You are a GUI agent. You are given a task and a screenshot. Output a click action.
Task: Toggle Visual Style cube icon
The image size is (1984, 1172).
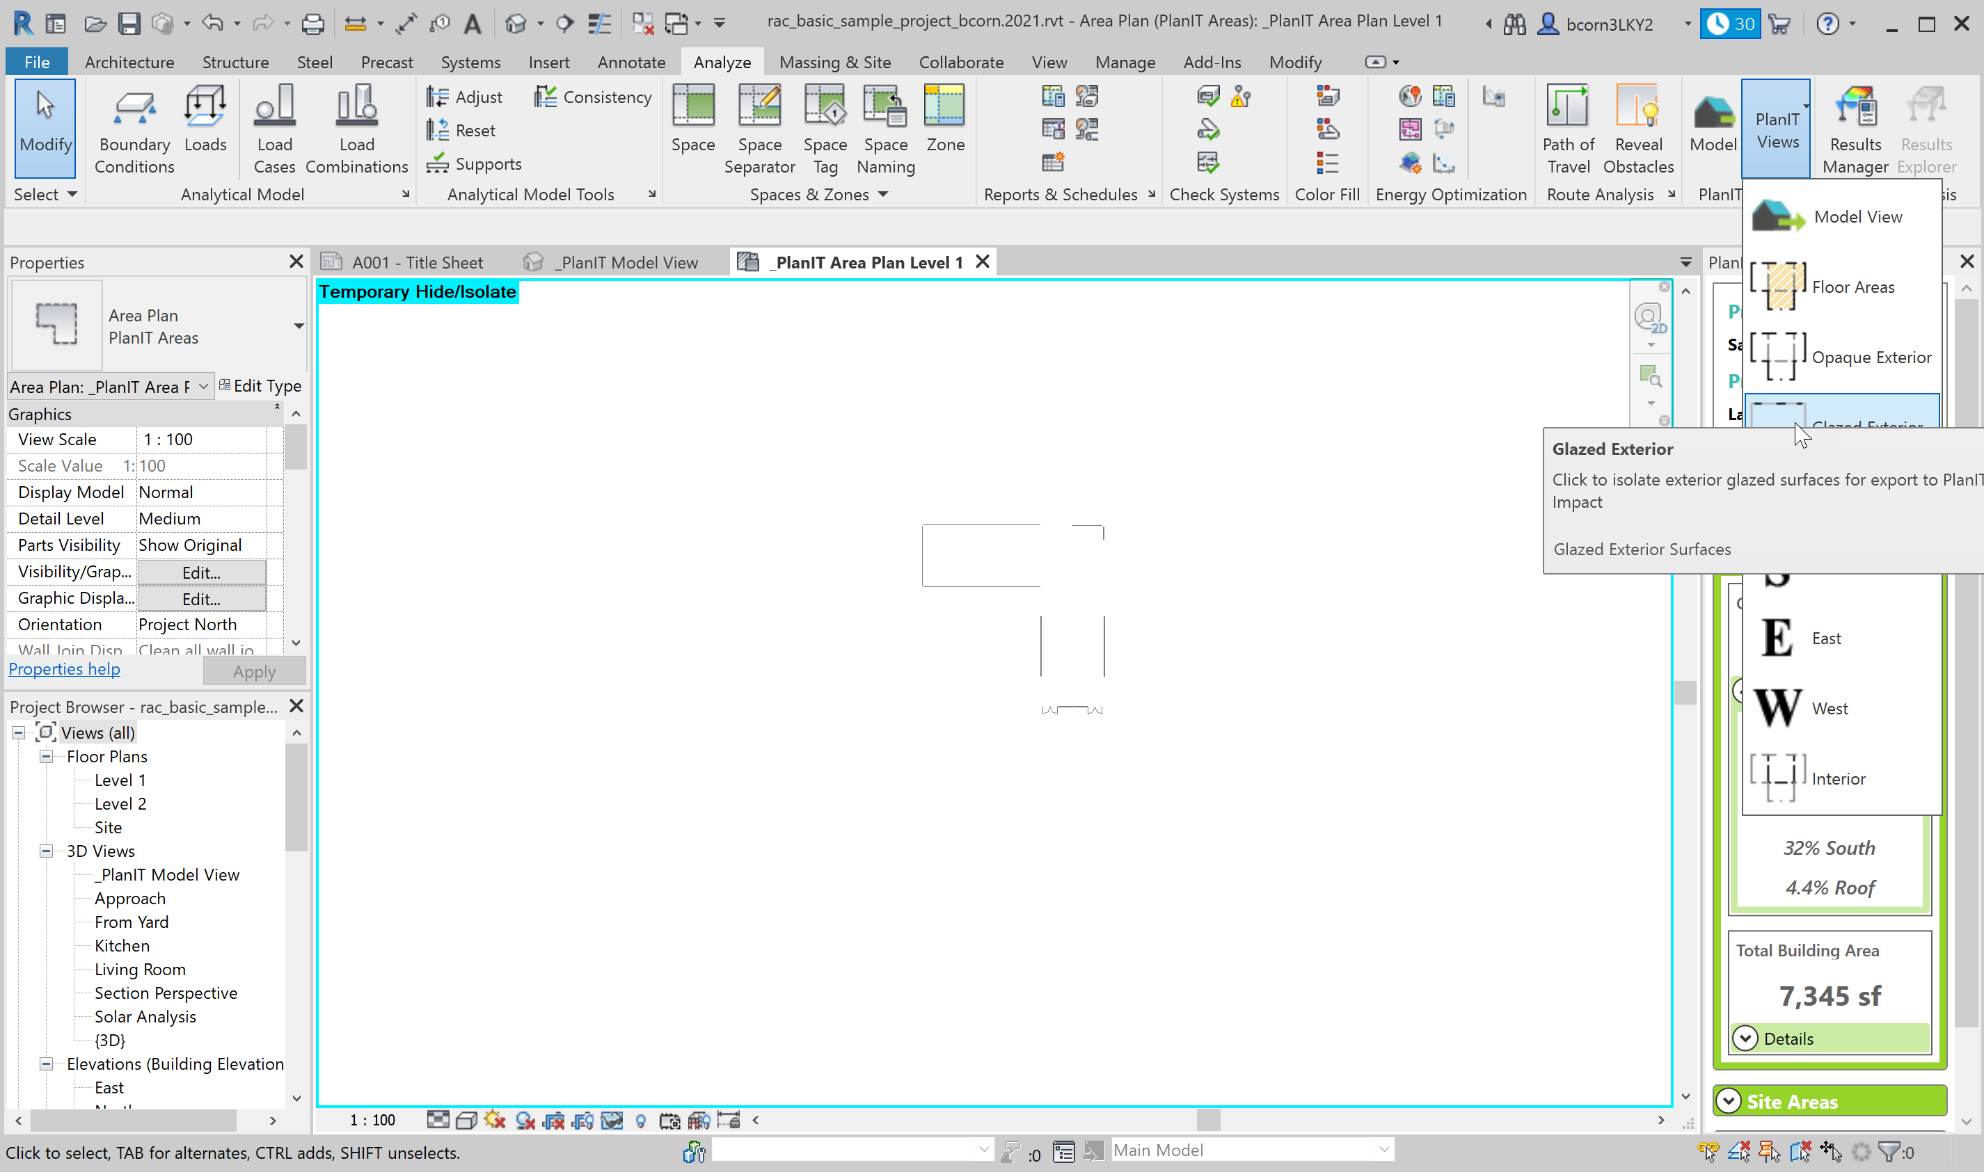[x=466, y=1120]
